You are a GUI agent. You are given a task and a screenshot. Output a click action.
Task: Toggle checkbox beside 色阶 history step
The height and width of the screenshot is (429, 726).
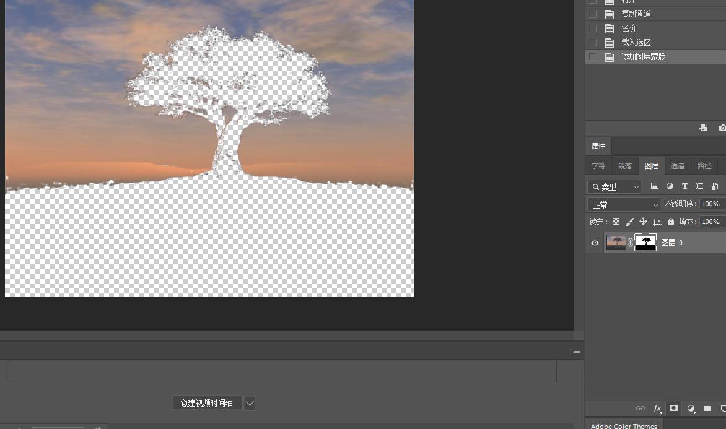593,28
